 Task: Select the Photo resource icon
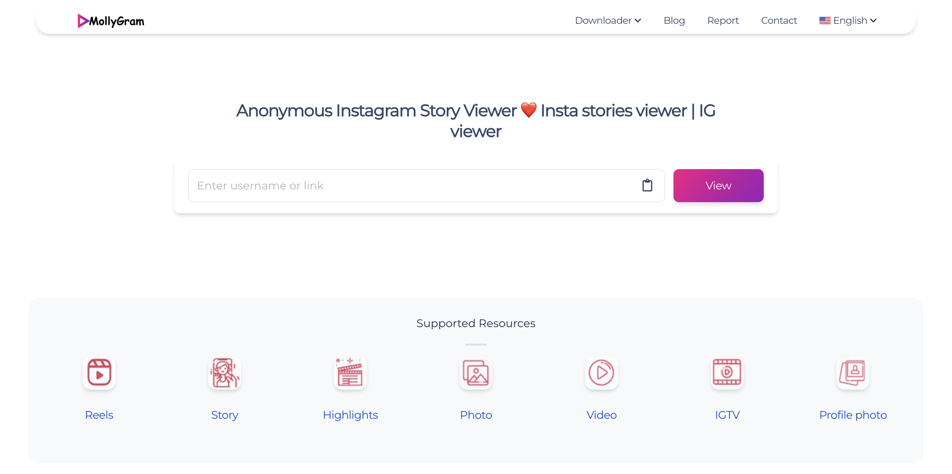click(476, 373)
